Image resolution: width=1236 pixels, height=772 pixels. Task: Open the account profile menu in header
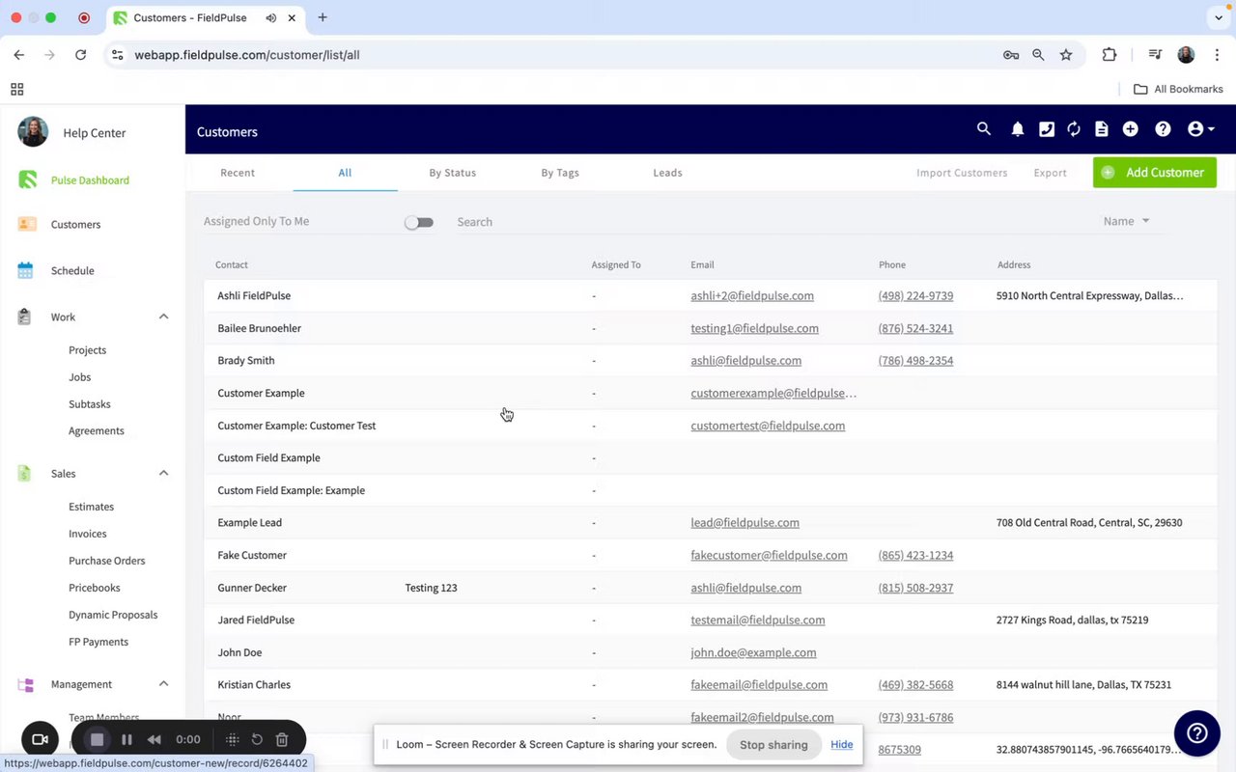point(1200,129)
